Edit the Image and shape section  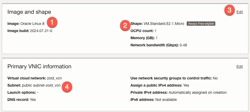pyautogui.click(x=239, y=12)
